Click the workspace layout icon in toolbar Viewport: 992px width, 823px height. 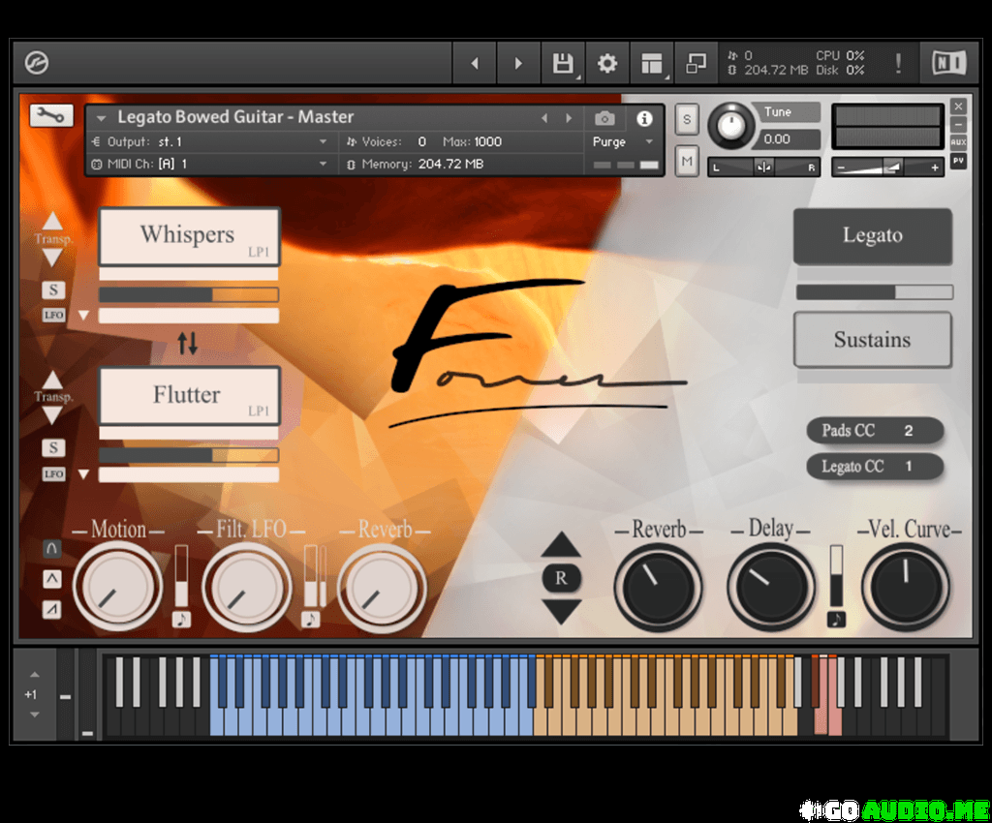651,64
